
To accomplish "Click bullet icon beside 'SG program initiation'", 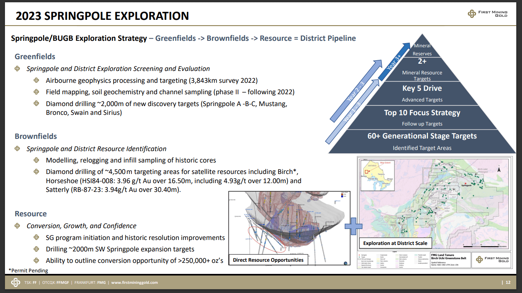I will (36, 237).
